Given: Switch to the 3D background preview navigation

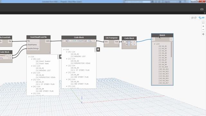Looking at the screenshot, I should point(194,18).
